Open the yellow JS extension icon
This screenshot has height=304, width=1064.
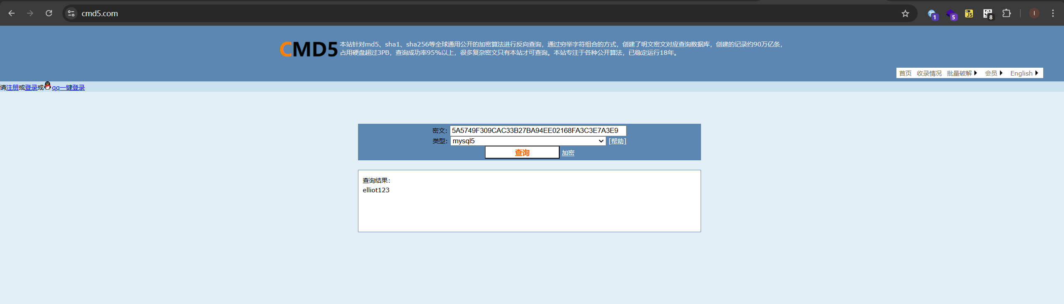click(x=969, y=13)
